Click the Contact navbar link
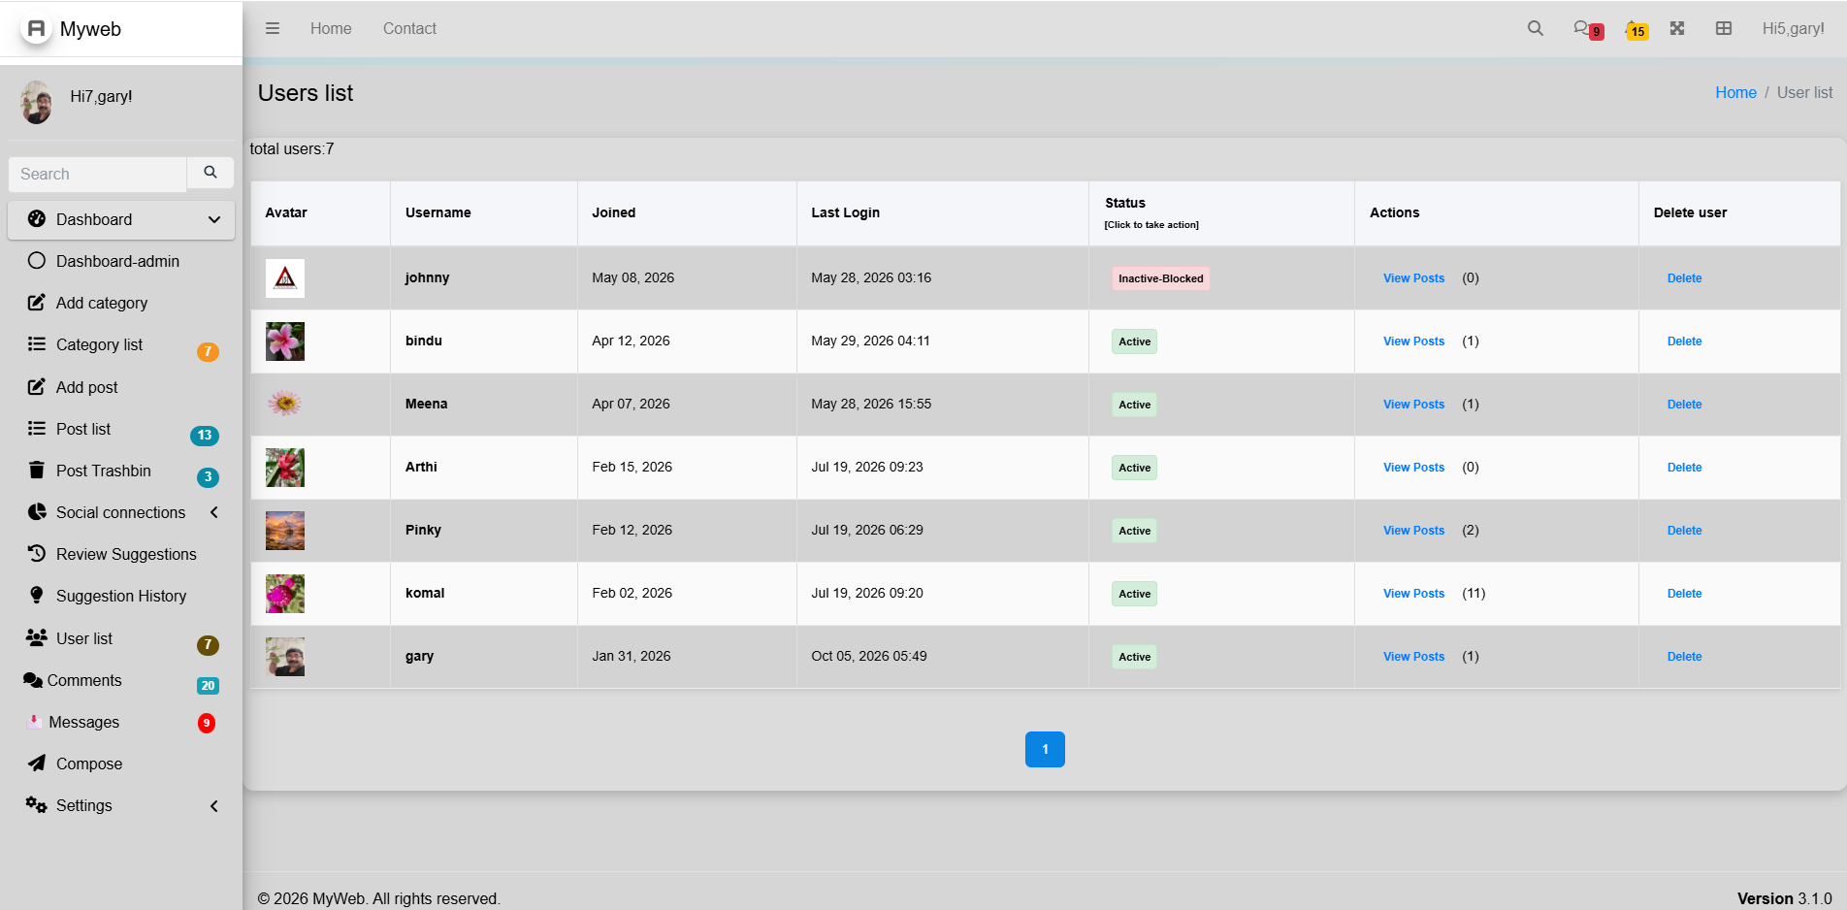The height and width of the screenshot is (910, 1847). click(x=409, y=28)
